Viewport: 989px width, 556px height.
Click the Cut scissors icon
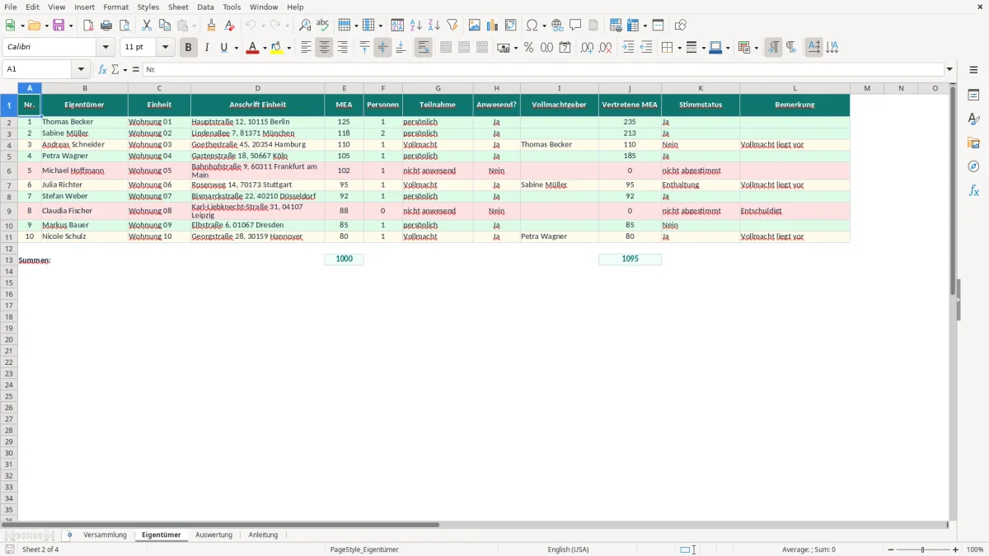147,26
